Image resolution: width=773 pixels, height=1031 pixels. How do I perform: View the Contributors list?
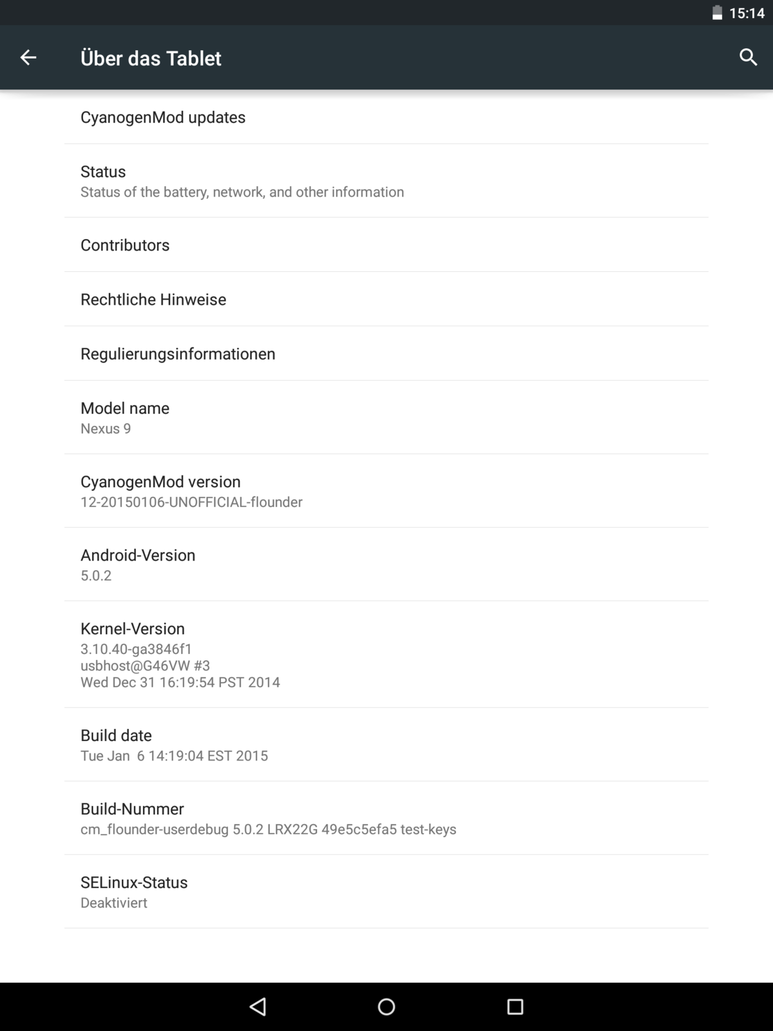[x=386, y=245]
